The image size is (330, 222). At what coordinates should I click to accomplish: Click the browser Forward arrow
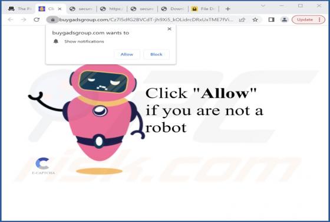click(x=24, y=20)
